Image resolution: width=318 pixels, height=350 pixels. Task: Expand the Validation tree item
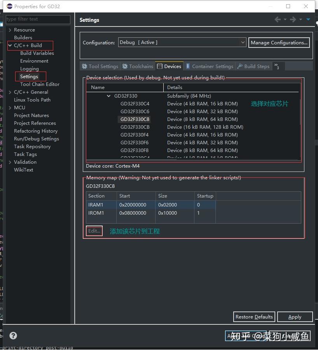tap(9, 162)
